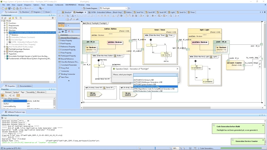Choose FMU Middleware Generation v100 option

155,87
